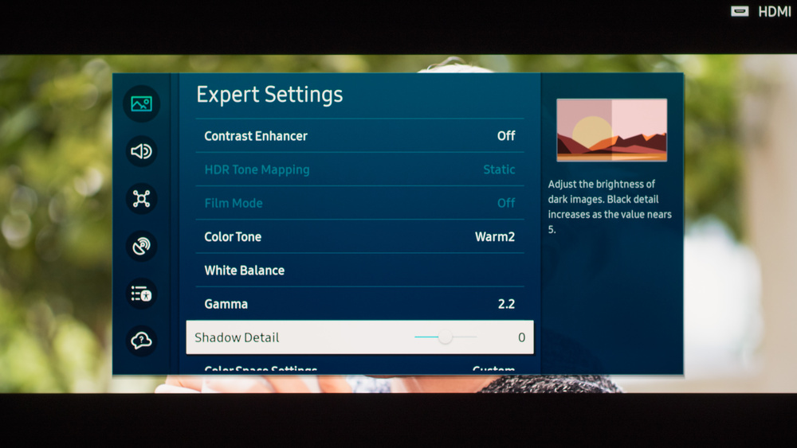This screenshot has width=797, height=448.
Task: Click the dark images brightness description text
Action: (x=609, y=206)
